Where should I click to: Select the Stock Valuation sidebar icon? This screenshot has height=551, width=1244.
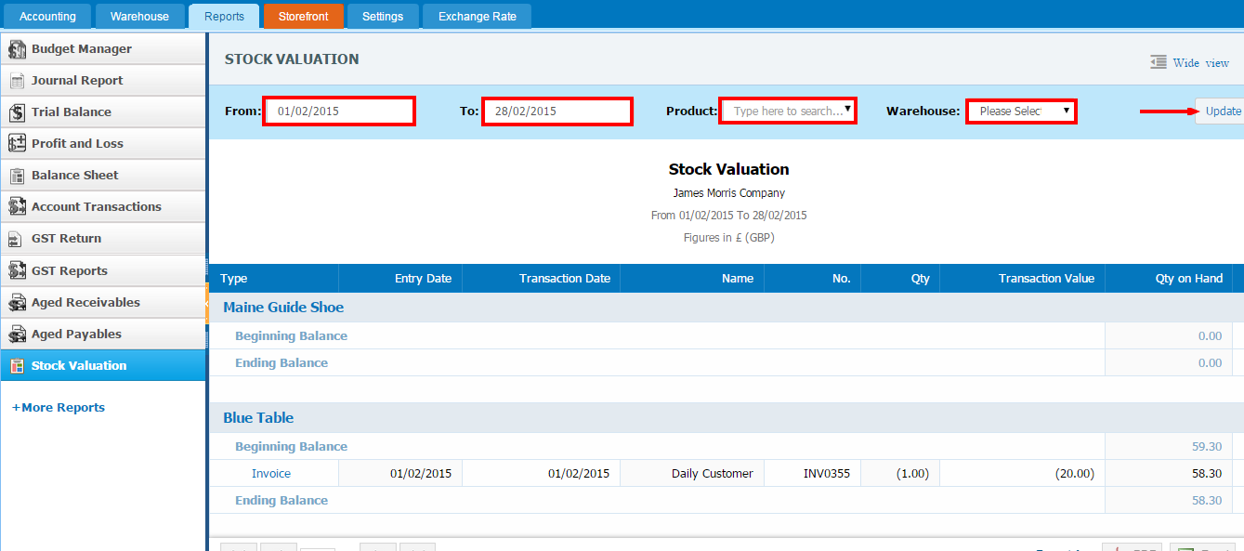(17, 366)
